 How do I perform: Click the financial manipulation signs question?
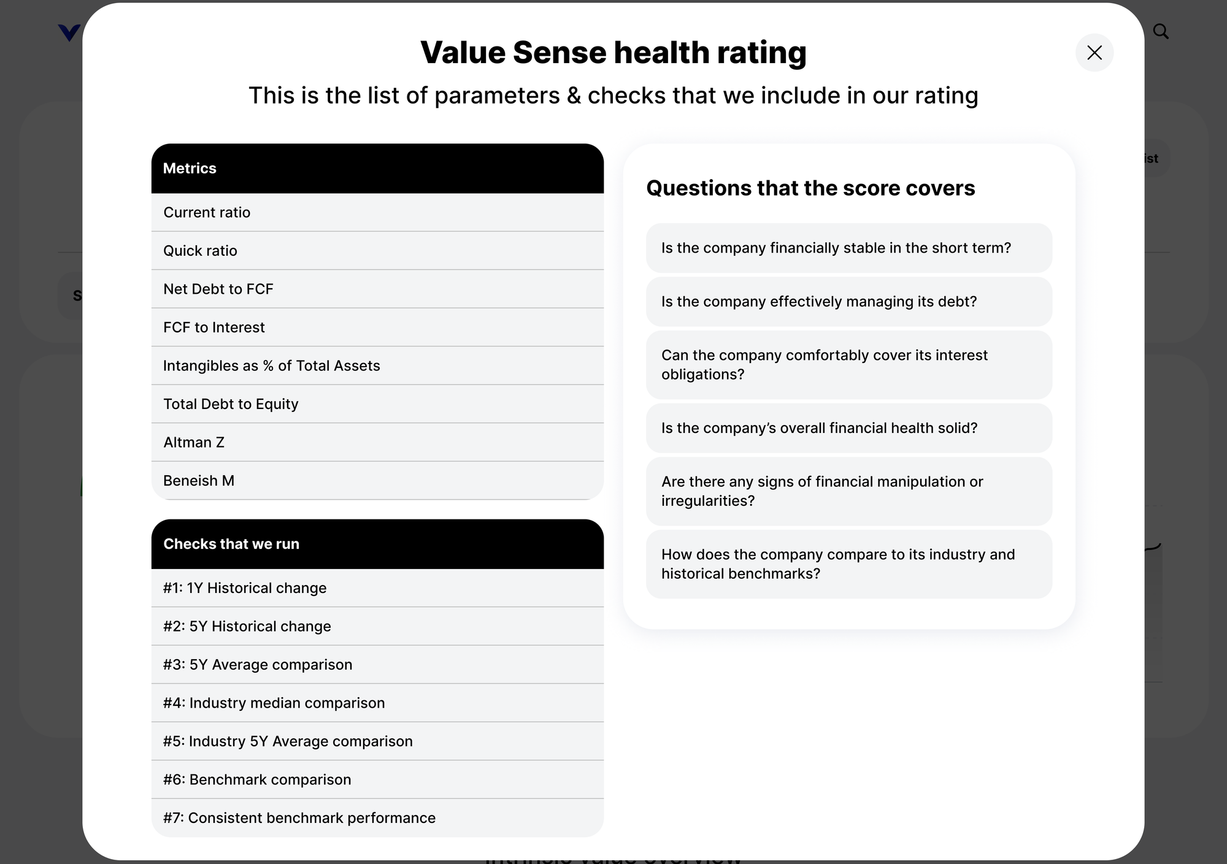(x=848, y=491)
